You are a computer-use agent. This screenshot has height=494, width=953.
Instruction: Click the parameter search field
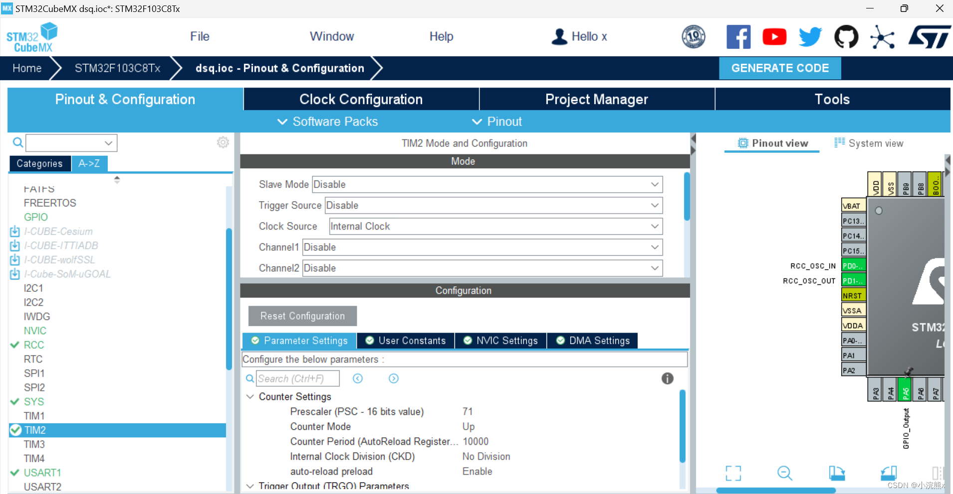click(298, 378)
